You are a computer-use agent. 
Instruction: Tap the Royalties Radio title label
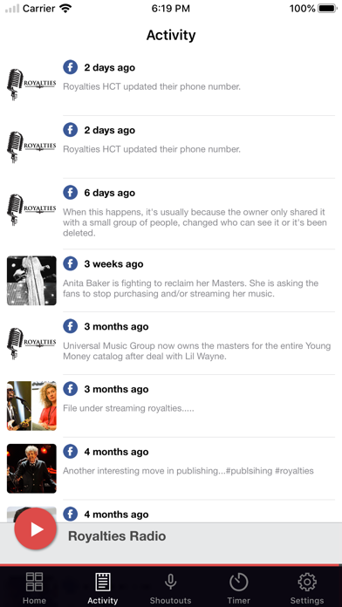pyautogui.click(x=117, y=536)
